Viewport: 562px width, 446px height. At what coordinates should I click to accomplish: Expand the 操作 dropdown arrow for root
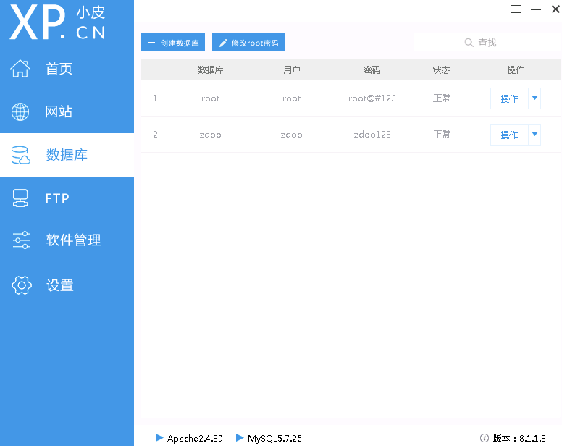(x=534, y=98)
